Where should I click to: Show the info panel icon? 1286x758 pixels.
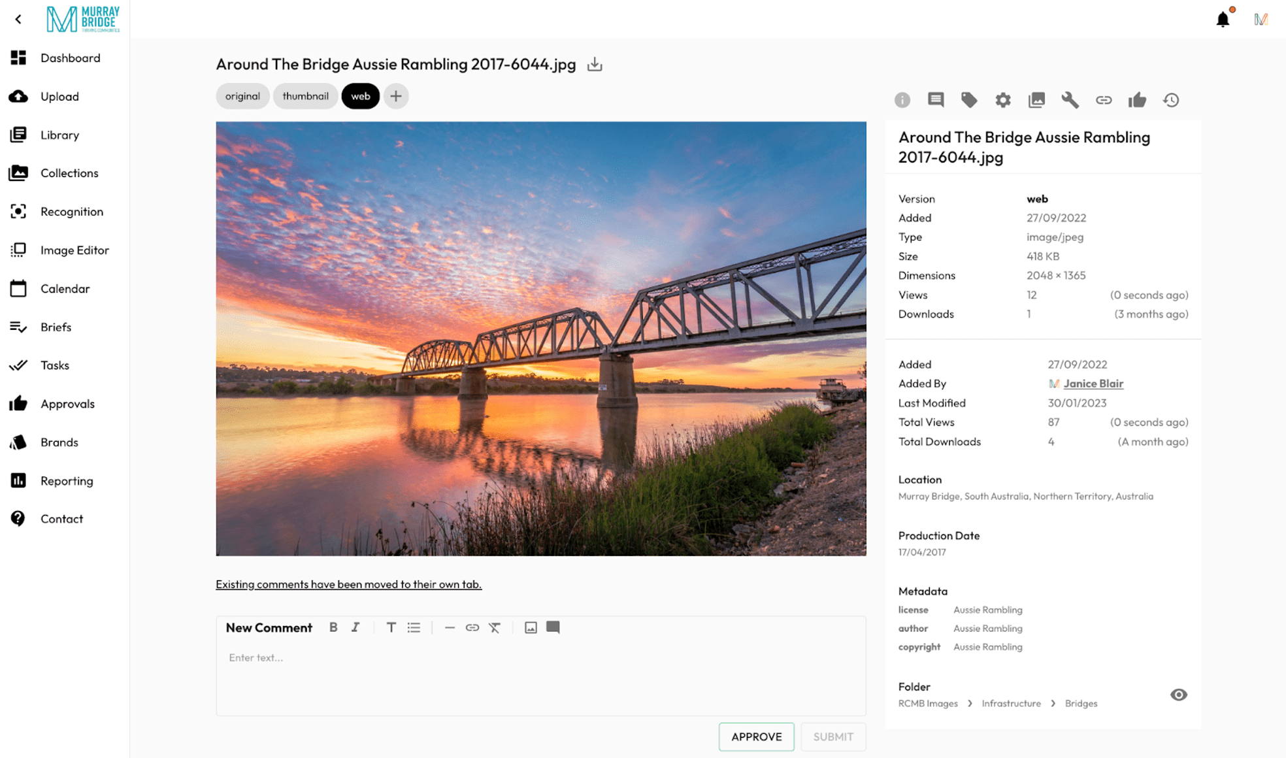[902, 100]
